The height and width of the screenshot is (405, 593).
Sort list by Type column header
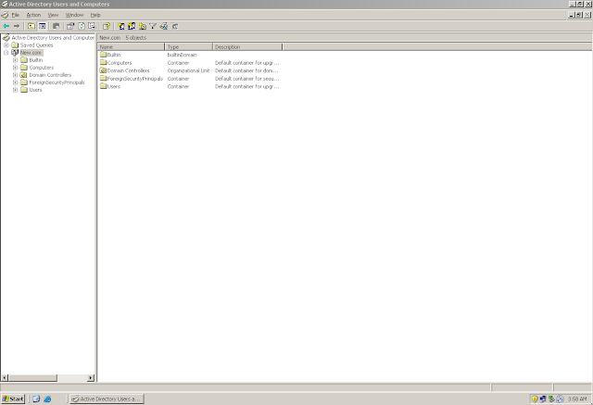[x=189, y=47]
